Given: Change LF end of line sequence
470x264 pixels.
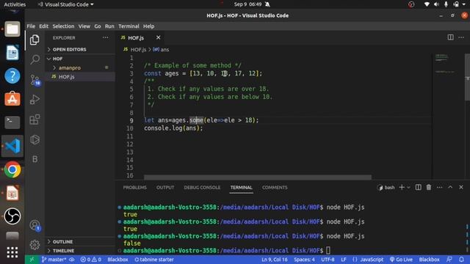Looking at the screenshot, I should [x=344, y=260].
